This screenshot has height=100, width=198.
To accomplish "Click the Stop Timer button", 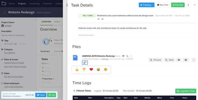I will pos(163,5).
